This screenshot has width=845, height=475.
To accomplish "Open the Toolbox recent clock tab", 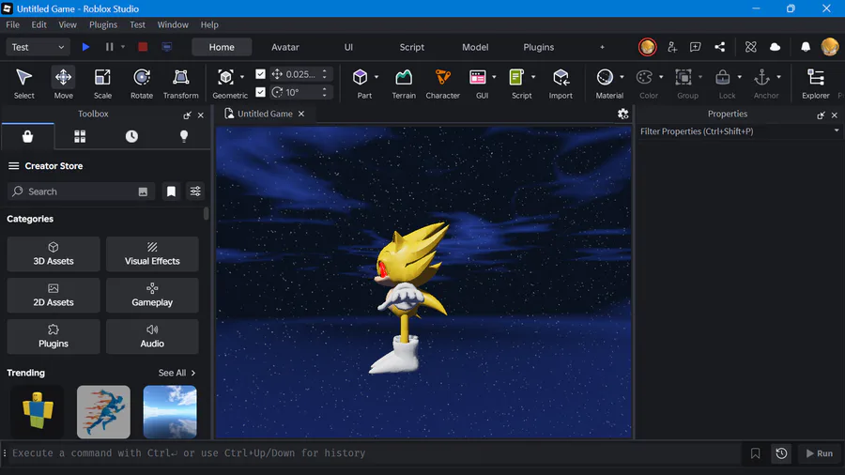I will [131, 136].
